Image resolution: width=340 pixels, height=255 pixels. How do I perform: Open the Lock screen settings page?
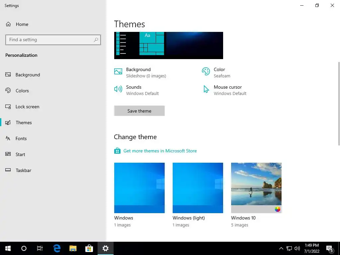(53, 107)
